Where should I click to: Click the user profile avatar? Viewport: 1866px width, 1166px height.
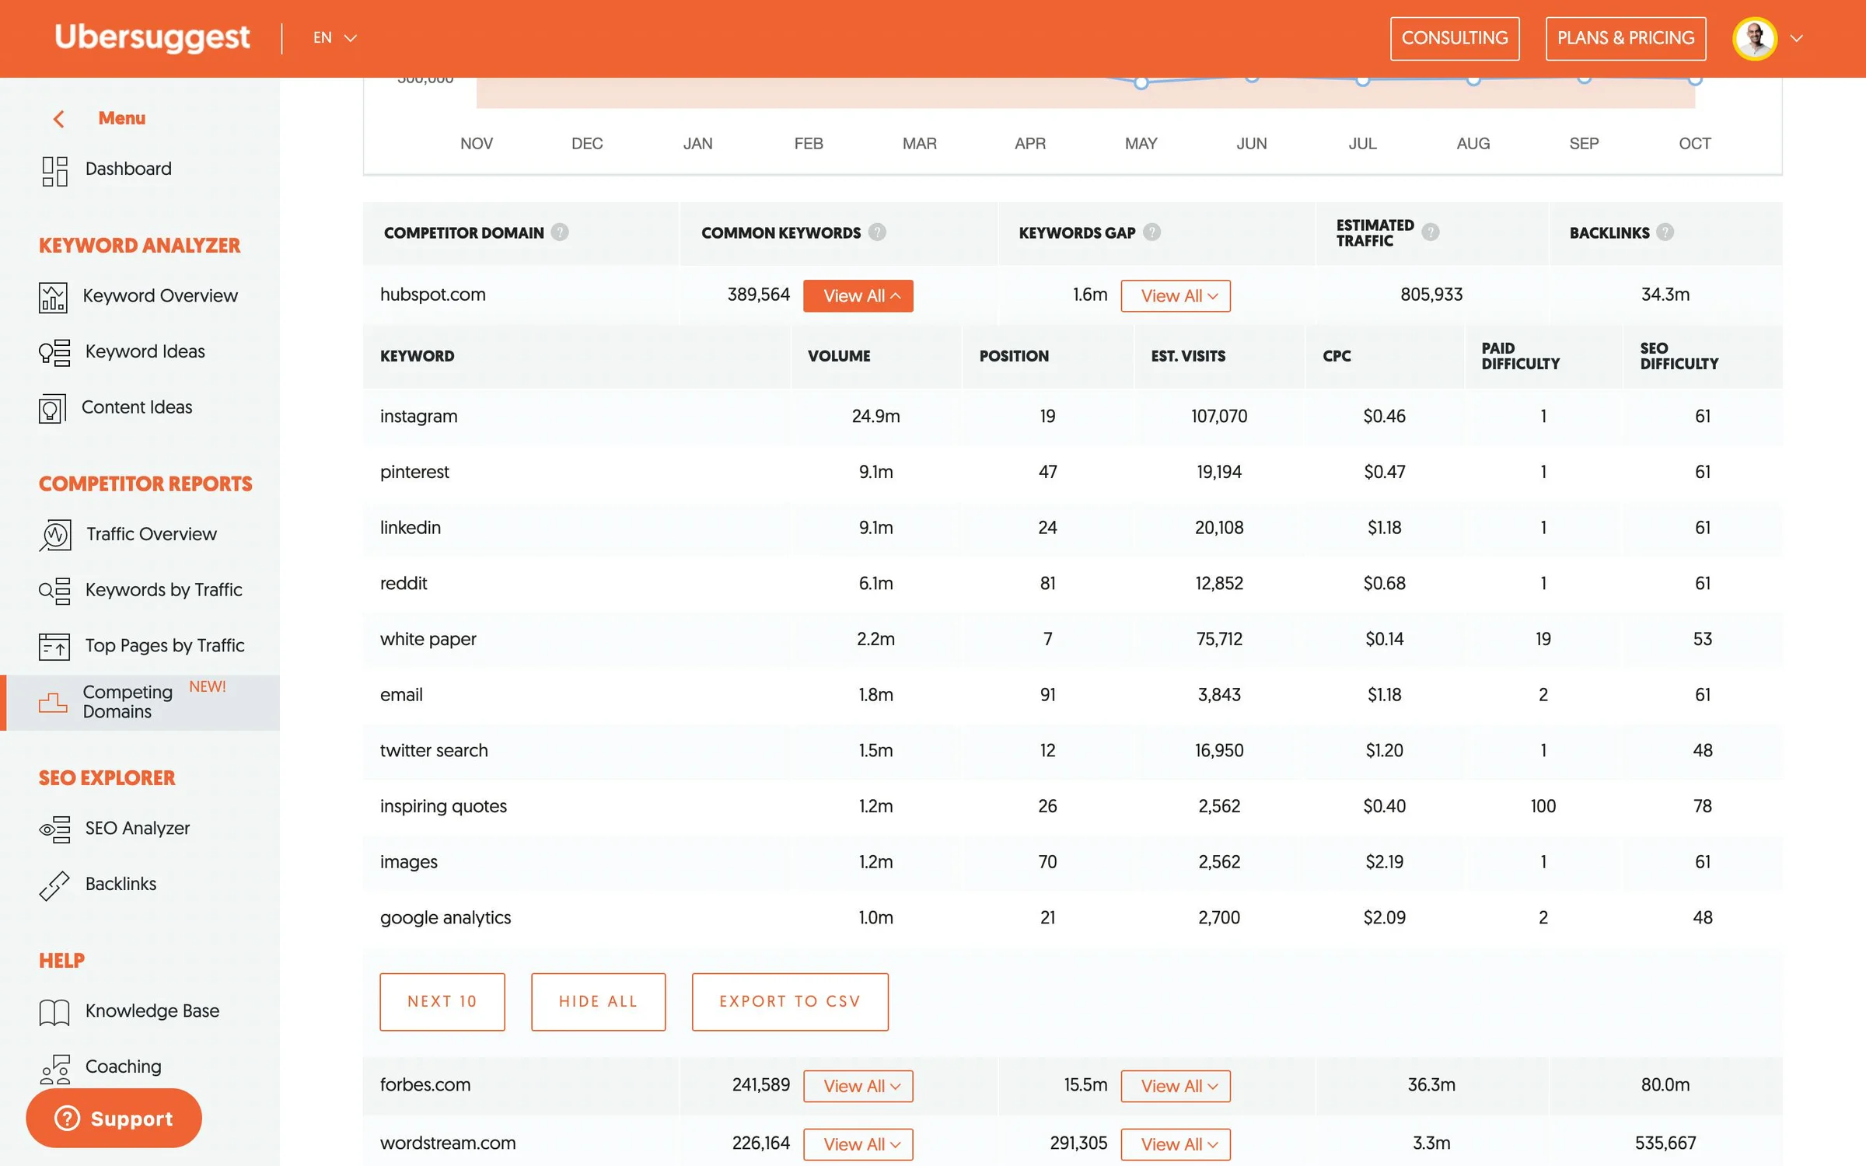[1755, 38]
